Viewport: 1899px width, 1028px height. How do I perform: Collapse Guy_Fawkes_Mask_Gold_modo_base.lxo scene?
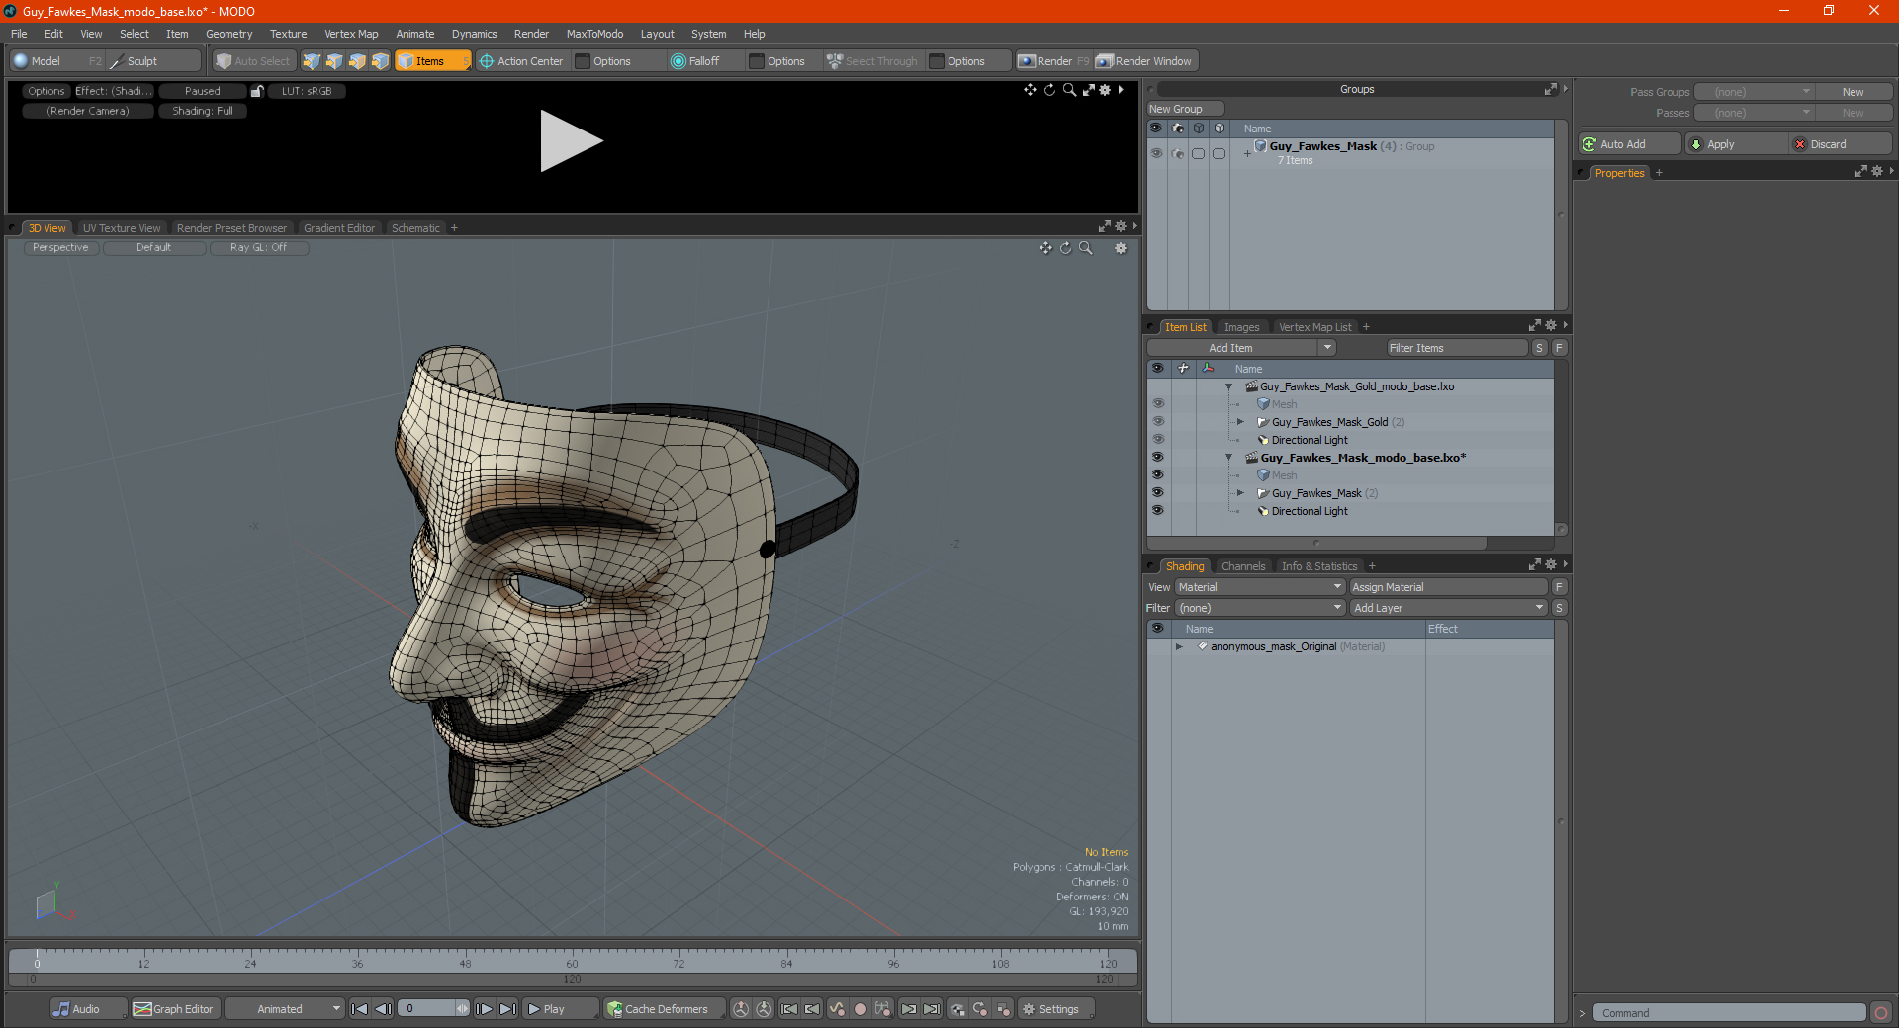(x=1229, y=386)
